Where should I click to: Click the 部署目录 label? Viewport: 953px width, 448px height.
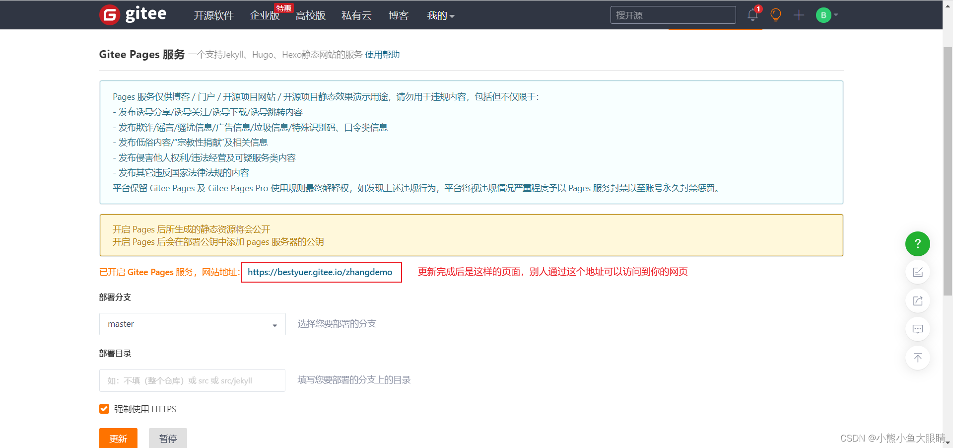tap(115, 353)
